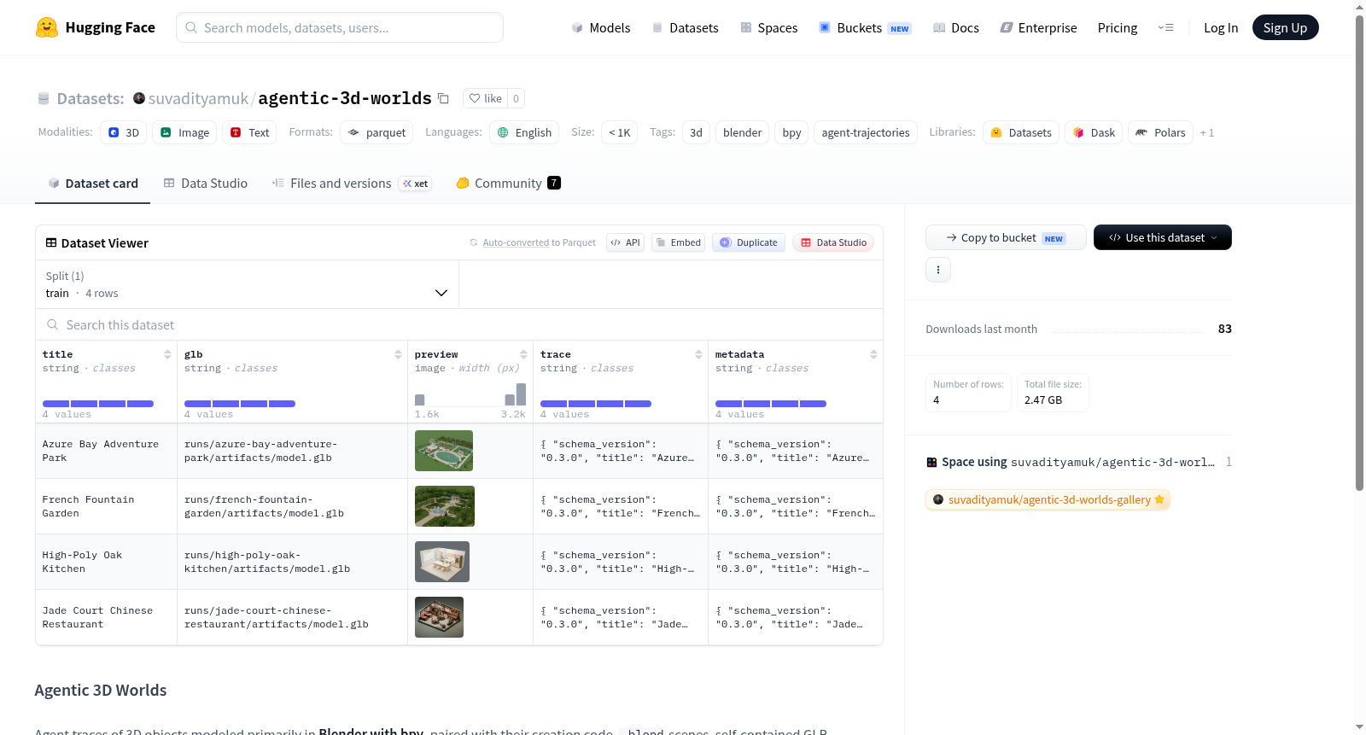Click the search magnifier icon in top bar

191,27
